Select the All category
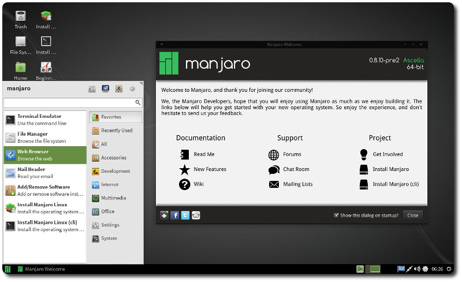Screen dimensions: 462x282 (115, 144)
